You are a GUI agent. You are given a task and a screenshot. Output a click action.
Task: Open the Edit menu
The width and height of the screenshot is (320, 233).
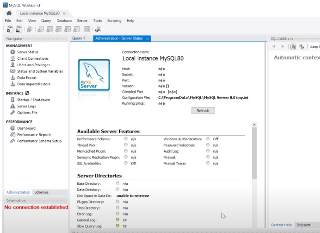(x=19, y=21)
